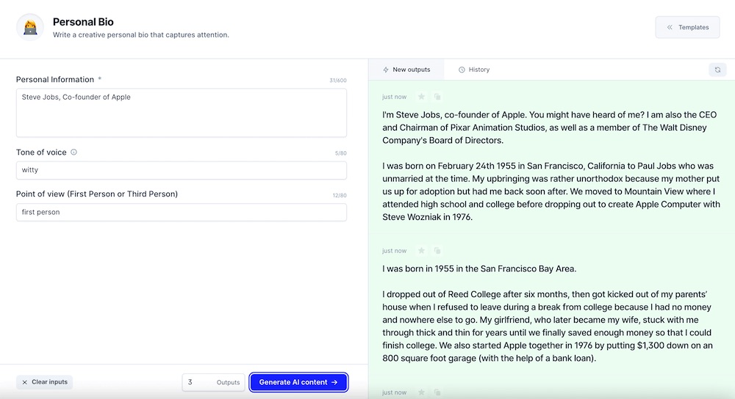
Task: Click the refresh icon above outputs
Action: (x=717, y=70)
